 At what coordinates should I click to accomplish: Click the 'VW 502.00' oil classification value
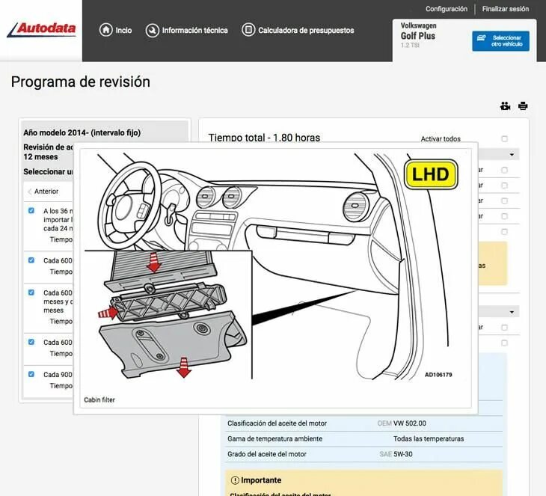pyautogui.click(x=410, y=423)
